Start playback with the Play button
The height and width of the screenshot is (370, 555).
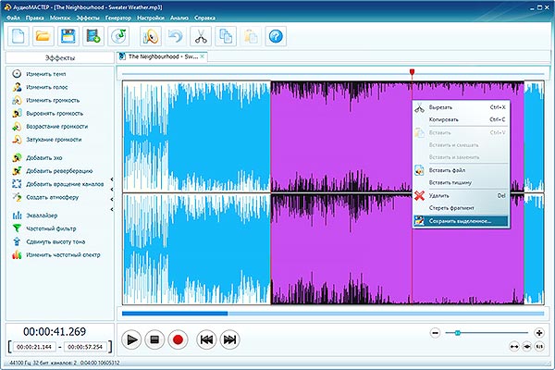131,339
